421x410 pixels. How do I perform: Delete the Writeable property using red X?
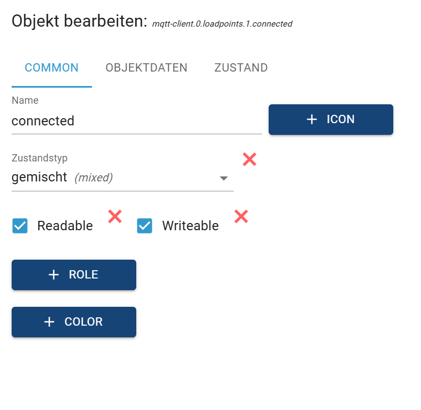click(x=241, y=216)
